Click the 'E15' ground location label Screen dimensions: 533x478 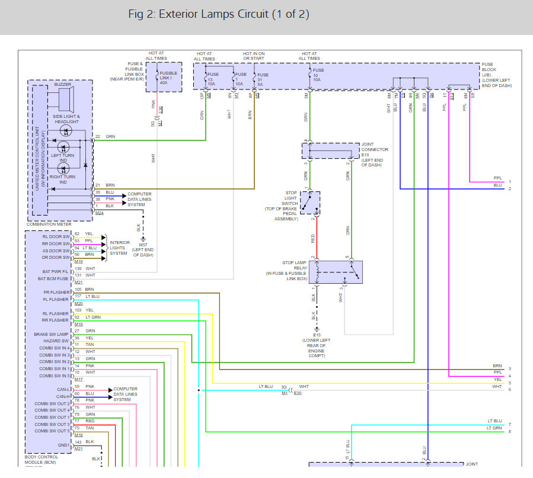click(x=317, y=335)
